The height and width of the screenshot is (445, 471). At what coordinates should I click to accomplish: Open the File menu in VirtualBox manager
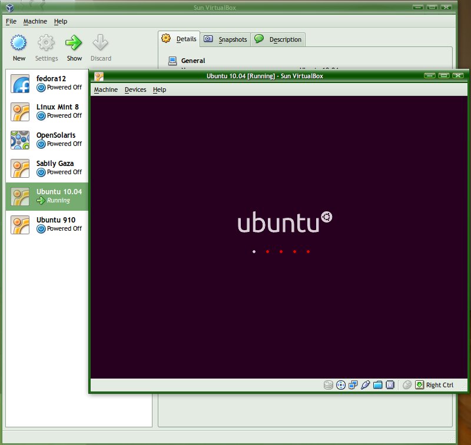coord(11,21)
